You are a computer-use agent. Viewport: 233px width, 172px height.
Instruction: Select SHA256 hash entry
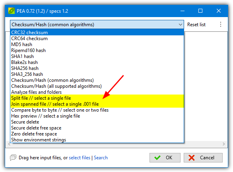point(97,68)
